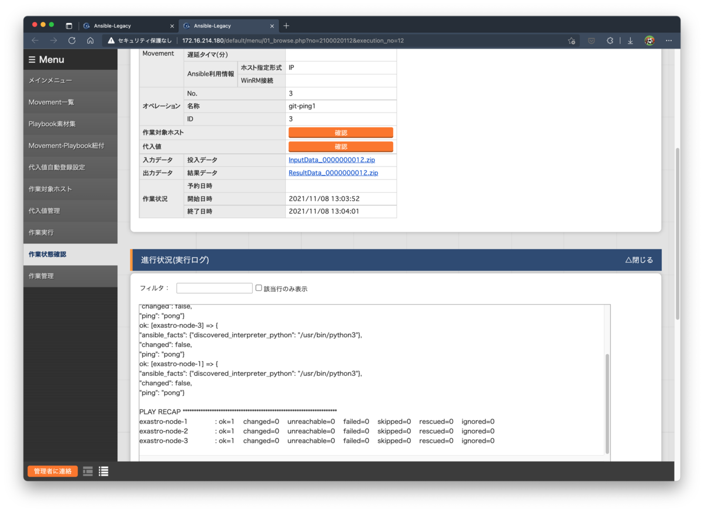Go to 代入値管理 menu

tap(70, 211)
